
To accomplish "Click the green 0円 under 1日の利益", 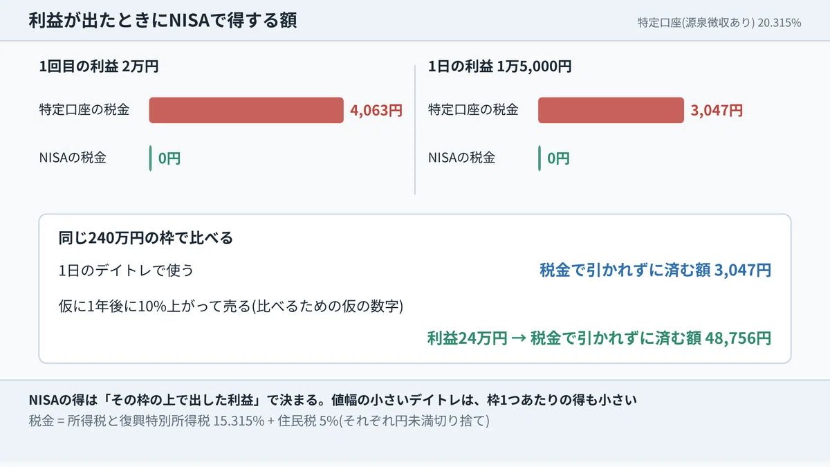I will (558, 158).
